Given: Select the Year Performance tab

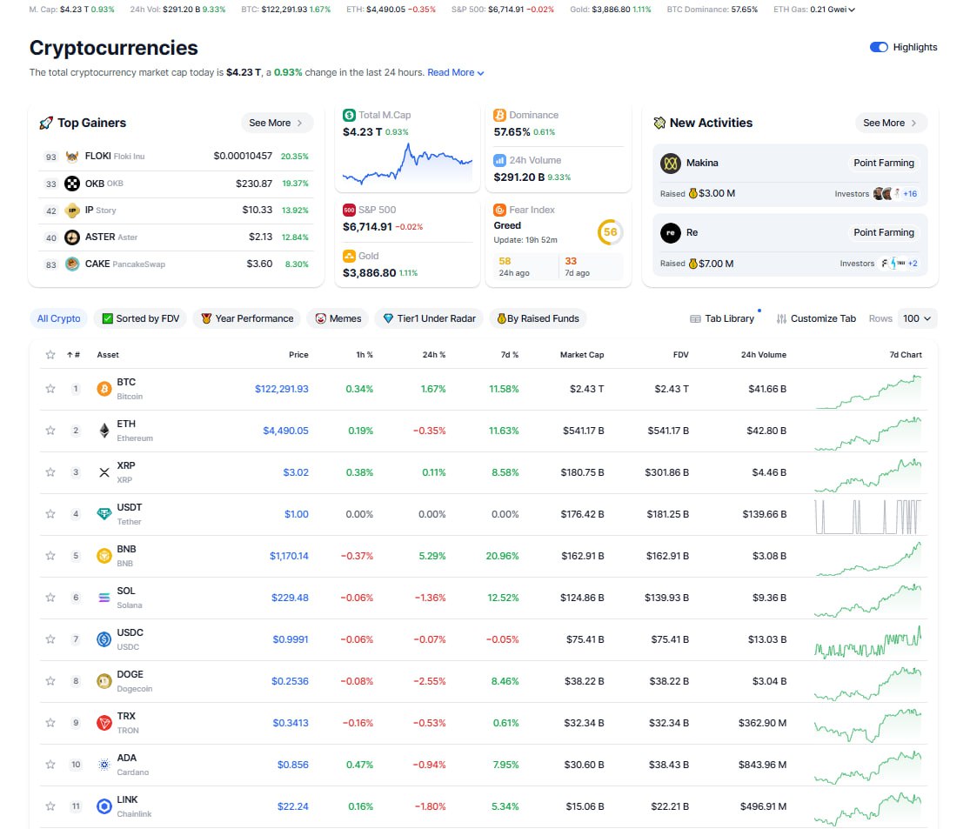Looking at the screenshot, I should pyautogui.click(x=247, y=318).
